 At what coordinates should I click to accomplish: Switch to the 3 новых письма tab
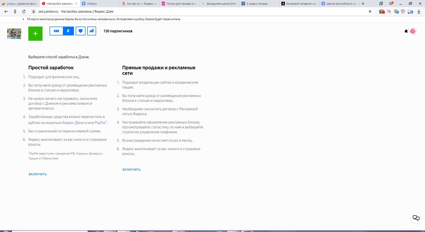(x=259, y=4)
